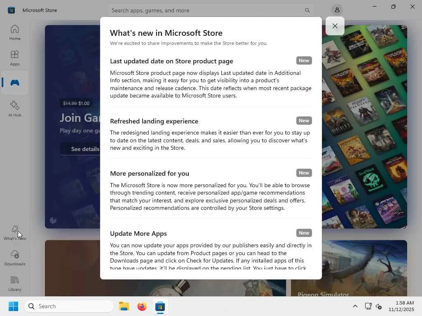
Task: Click the New badge beside Last updated date
Action: [x=304, y=60]
